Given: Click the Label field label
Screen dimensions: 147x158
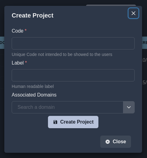Looking at the screenshot, I should coord(18,63).
